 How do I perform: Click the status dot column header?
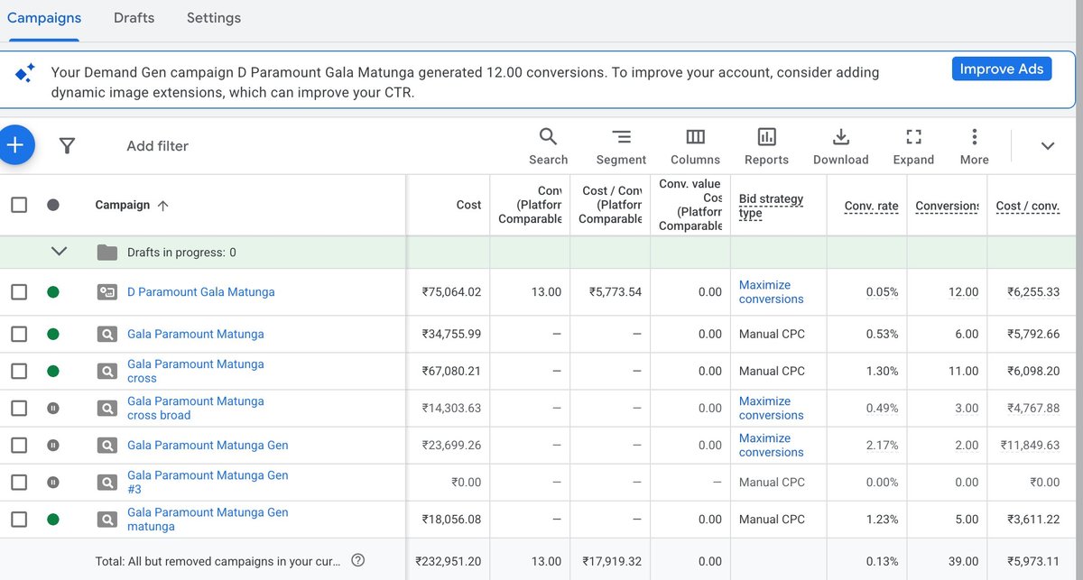point(53,205)
